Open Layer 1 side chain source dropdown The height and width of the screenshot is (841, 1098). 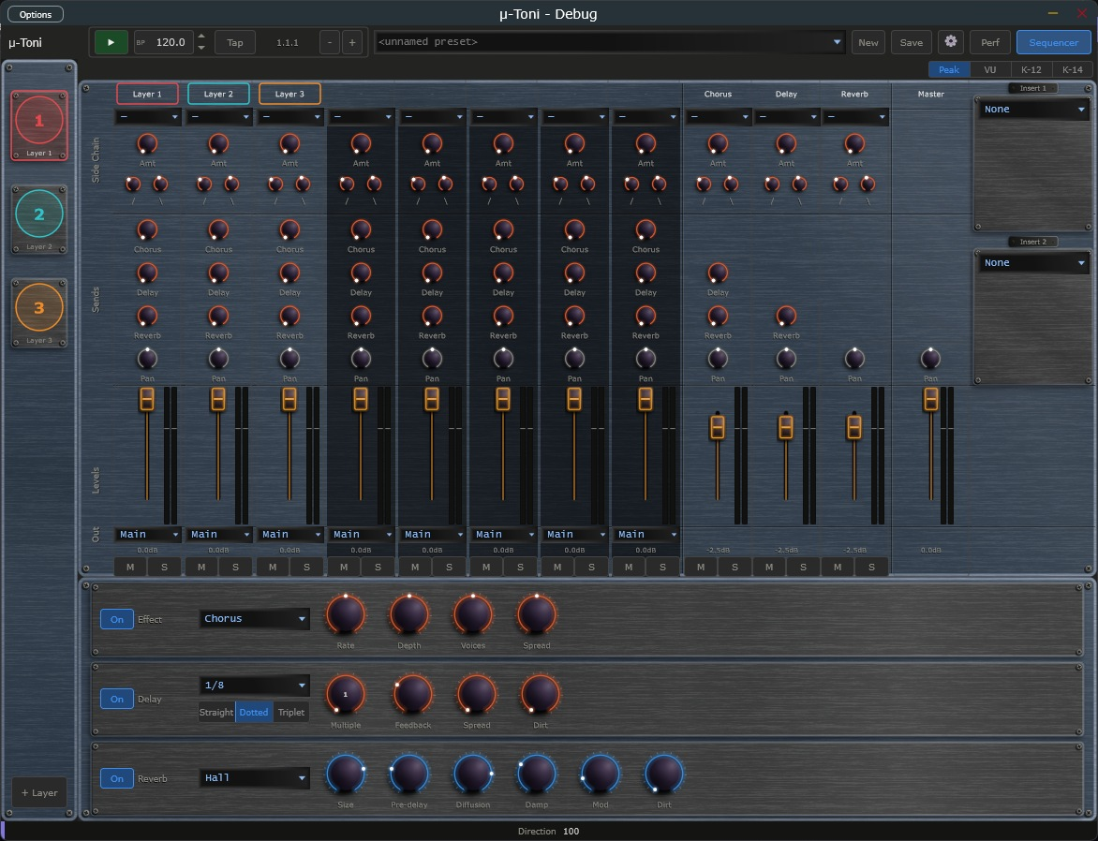click(148, 117)
